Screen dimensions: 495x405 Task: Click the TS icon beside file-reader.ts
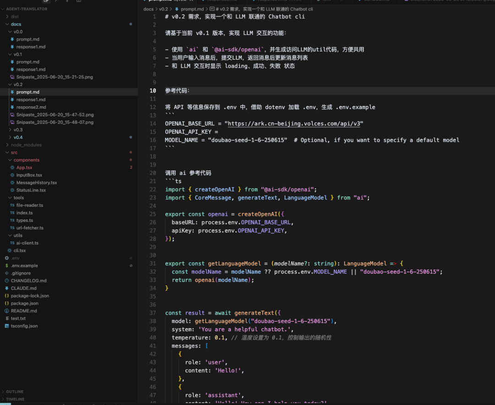click(x=12, y=206)
